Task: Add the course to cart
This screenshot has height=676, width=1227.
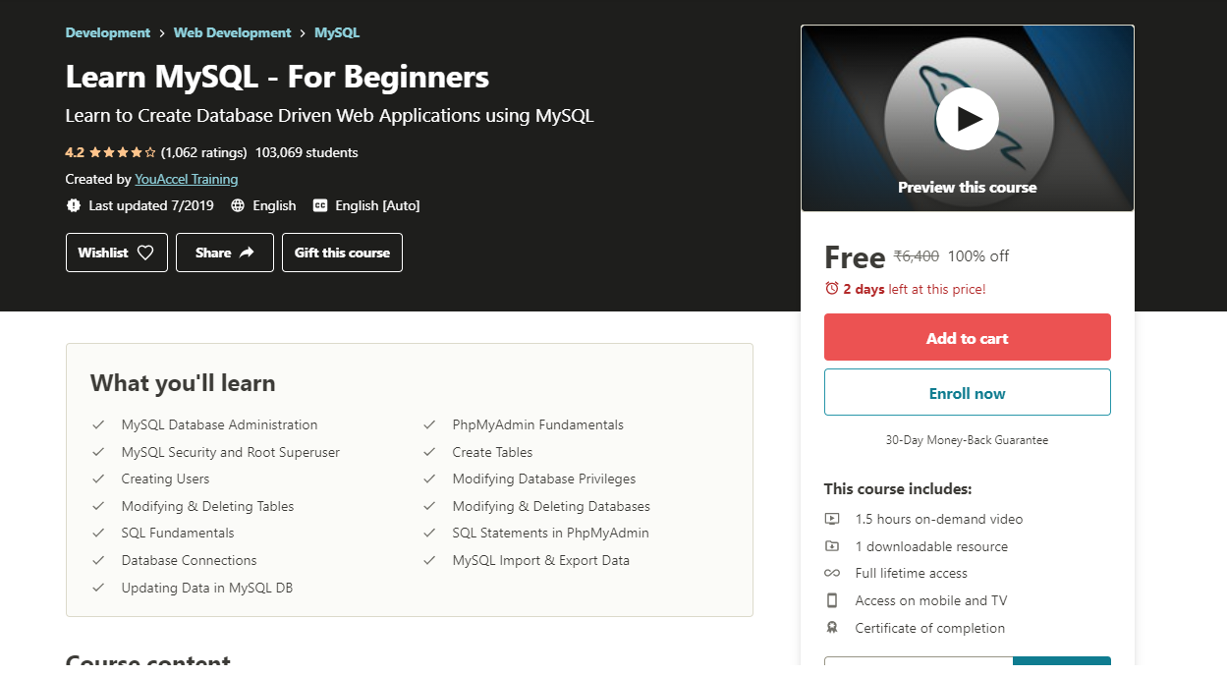Action: coord(967,336)
